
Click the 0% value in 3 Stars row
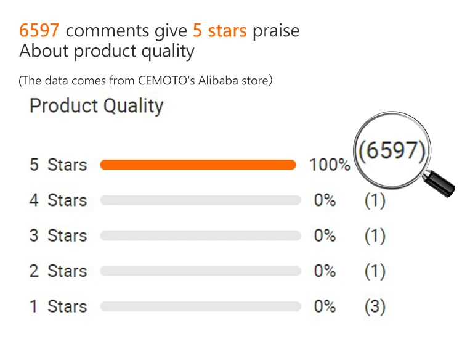[x=325, y=235]
